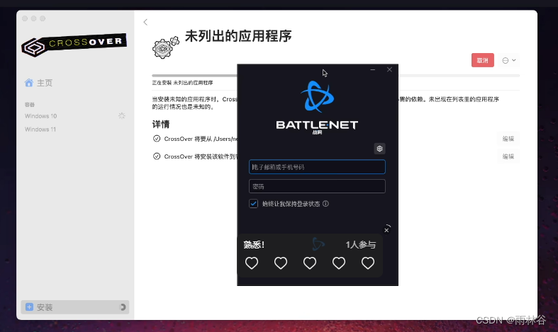Open Battle.net login settings gear
This screenshot has width=558, height=332.
pos(380,149)
